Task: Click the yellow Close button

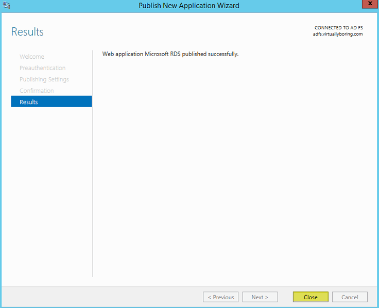Action: (311, 297)
